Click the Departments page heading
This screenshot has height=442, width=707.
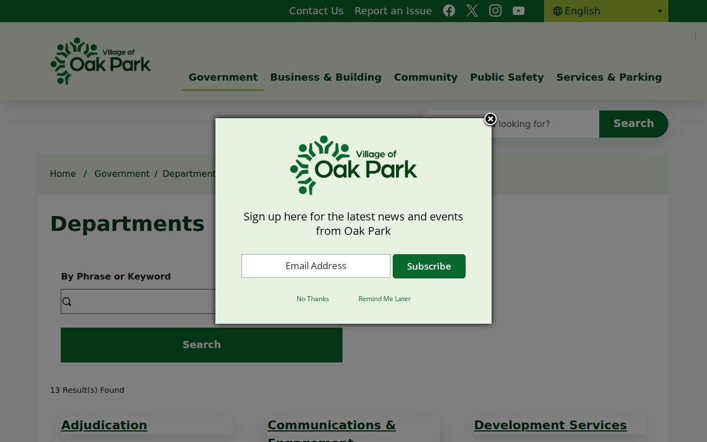click(x=128, y=224)
